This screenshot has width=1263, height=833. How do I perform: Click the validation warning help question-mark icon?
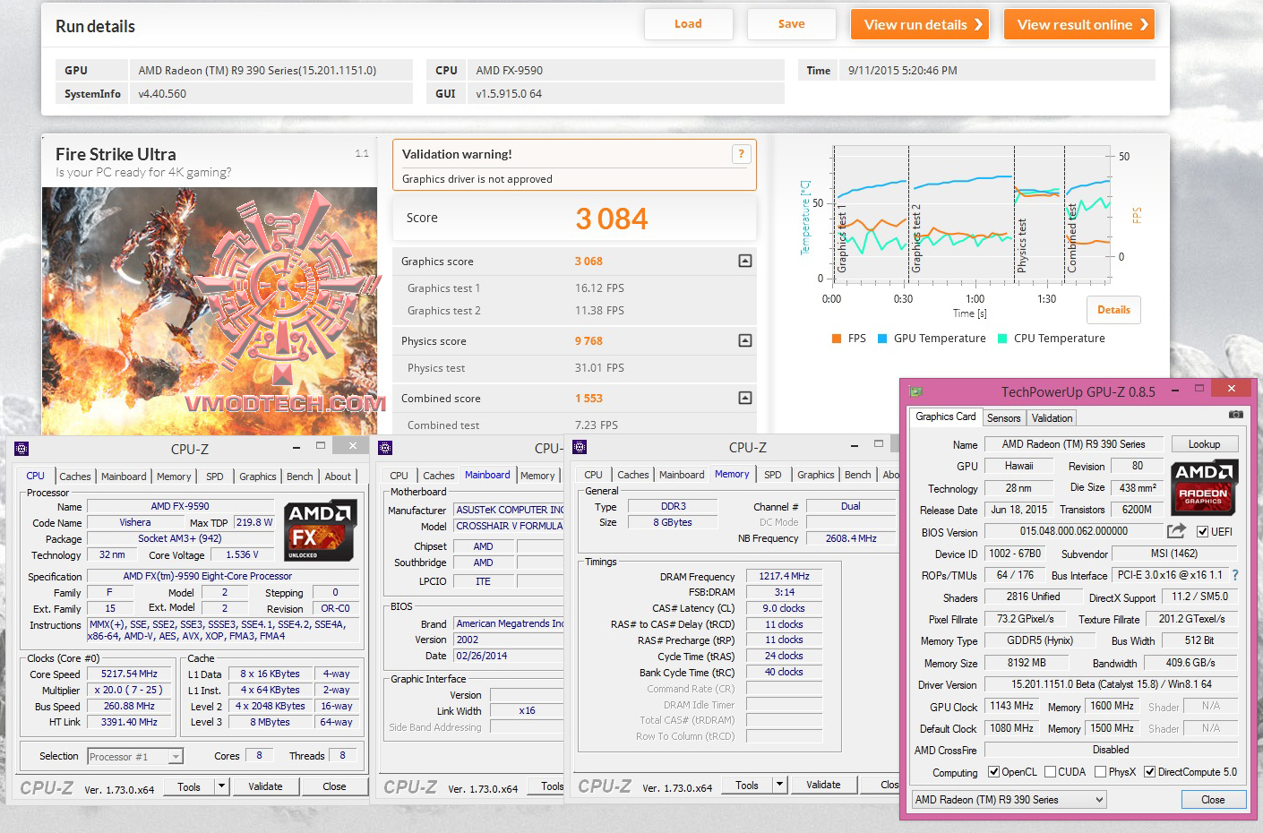[741, 154]
